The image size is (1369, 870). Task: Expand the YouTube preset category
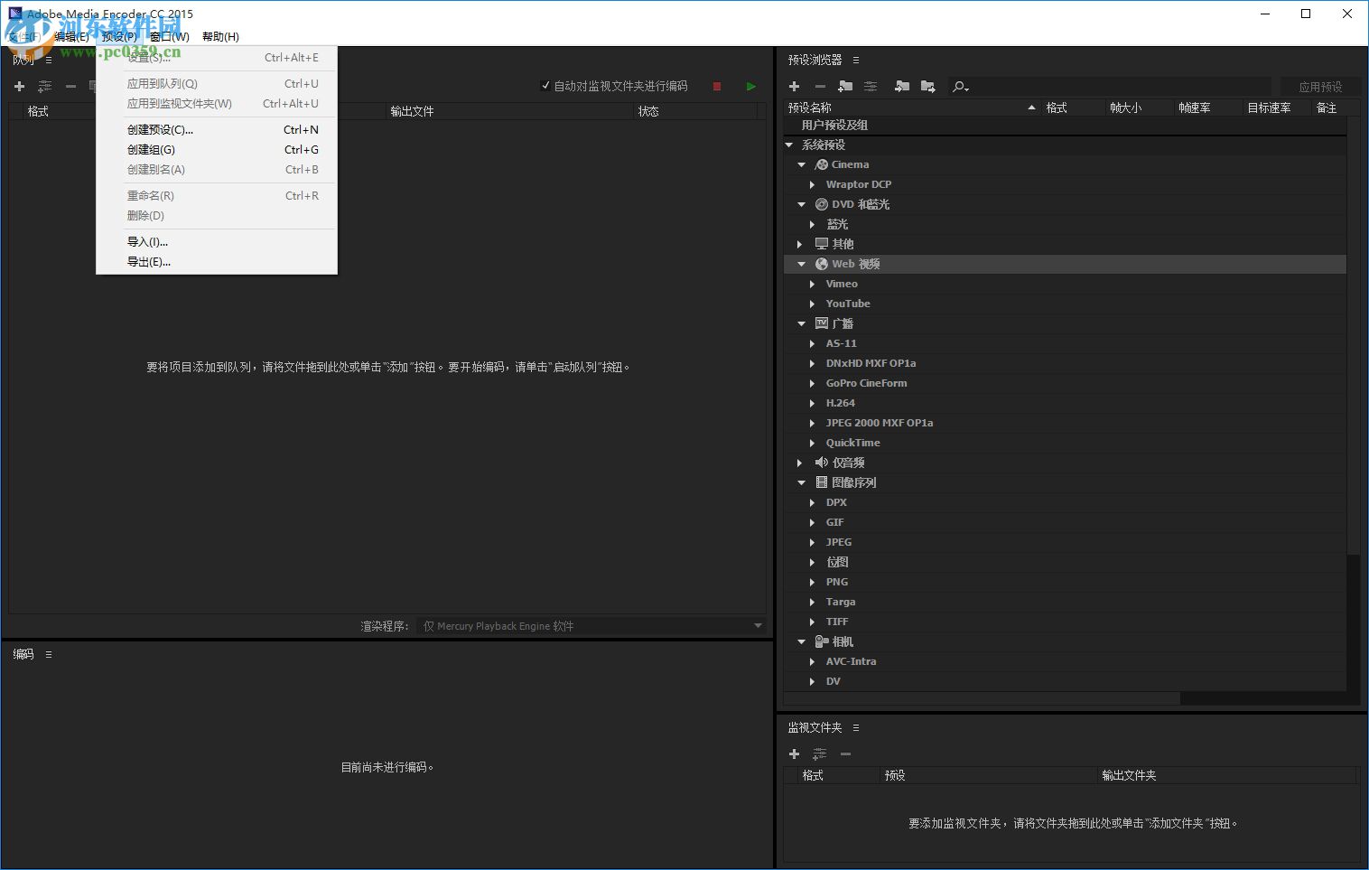coord(812,303)
